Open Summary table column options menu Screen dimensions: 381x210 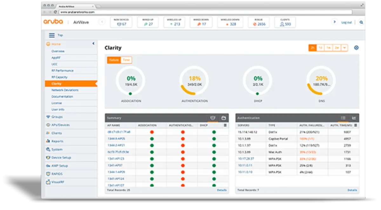tap(225, 125)
